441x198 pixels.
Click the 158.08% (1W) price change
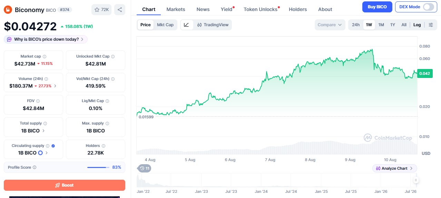tap(77, 27)
